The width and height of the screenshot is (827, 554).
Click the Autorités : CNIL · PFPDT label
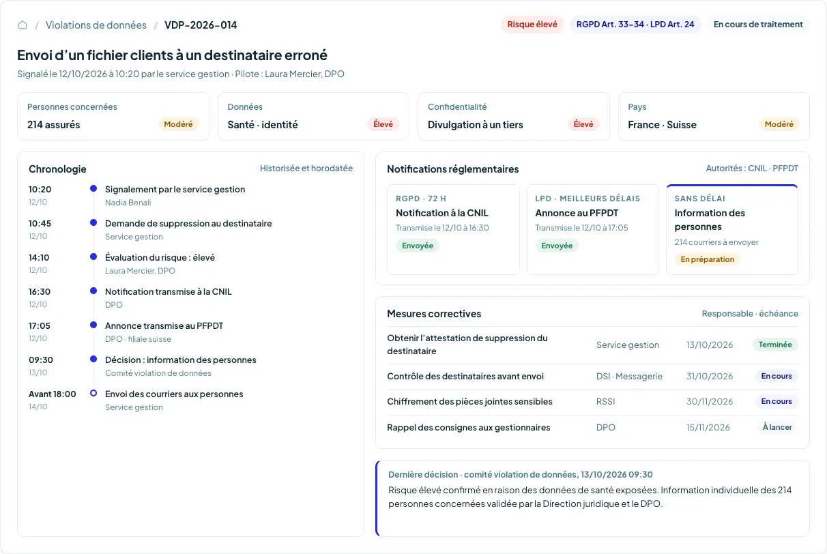tap(752, 169)
